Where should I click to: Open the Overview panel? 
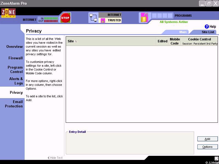point(15,46)
